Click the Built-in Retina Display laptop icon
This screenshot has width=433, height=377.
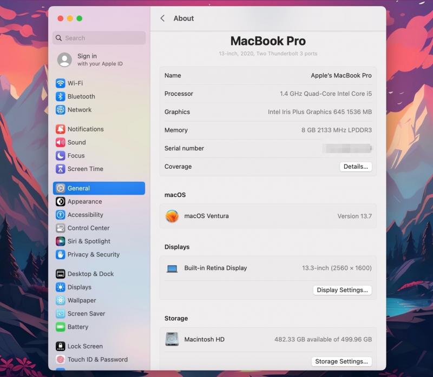pos(172,268)
